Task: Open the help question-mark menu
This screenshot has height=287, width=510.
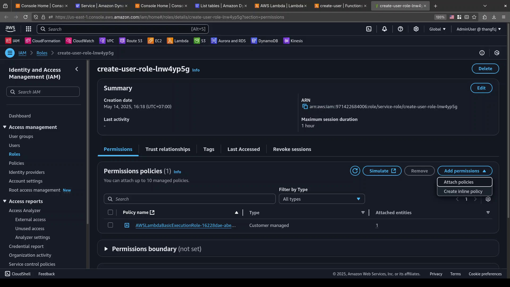Action: point(400,29)
